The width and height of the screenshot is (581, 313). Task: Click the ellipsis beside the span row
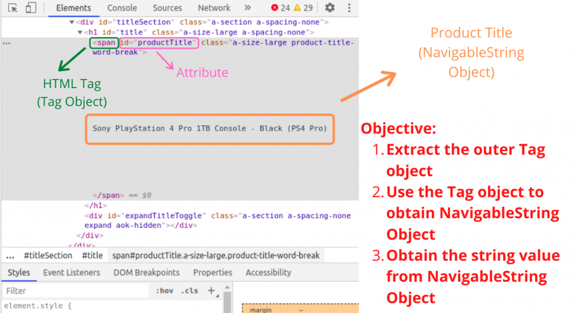(x=6, y=43)
